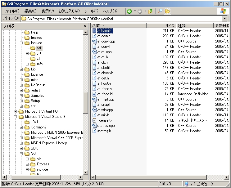Select the MSDN Express Library folder
Viewport: 231px width, 188px height.
[49, 143]
